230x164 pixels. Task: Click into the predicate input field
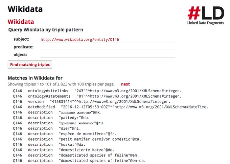108,47
